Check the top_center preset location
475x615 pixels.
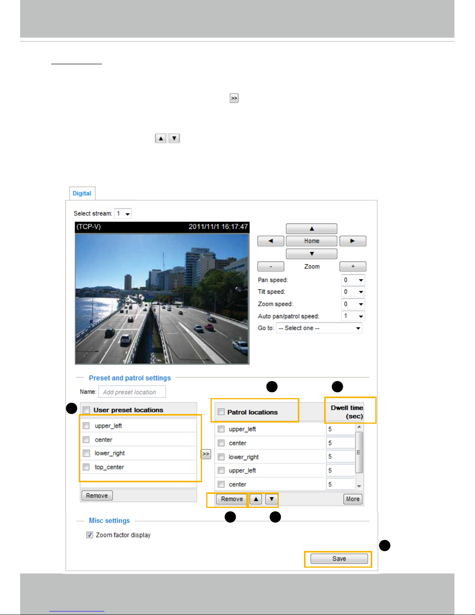[86, 467]
